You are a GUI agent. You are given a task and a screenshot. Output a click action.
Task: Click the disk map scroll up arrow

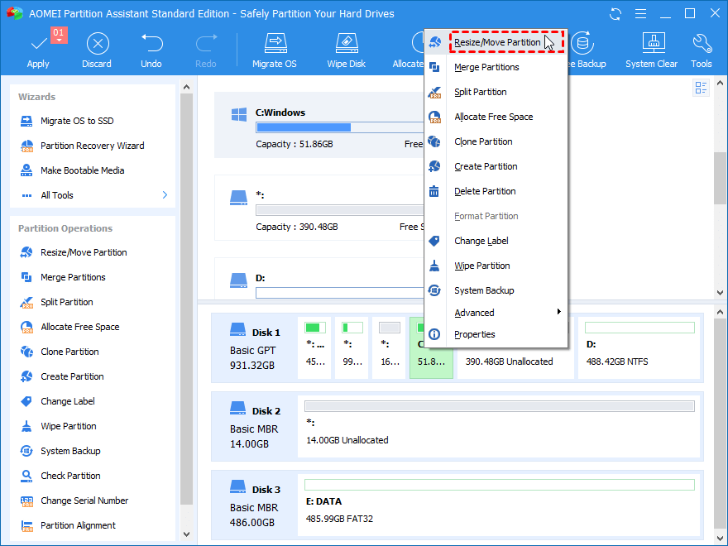pyautogui.click(x=720, y=312)
